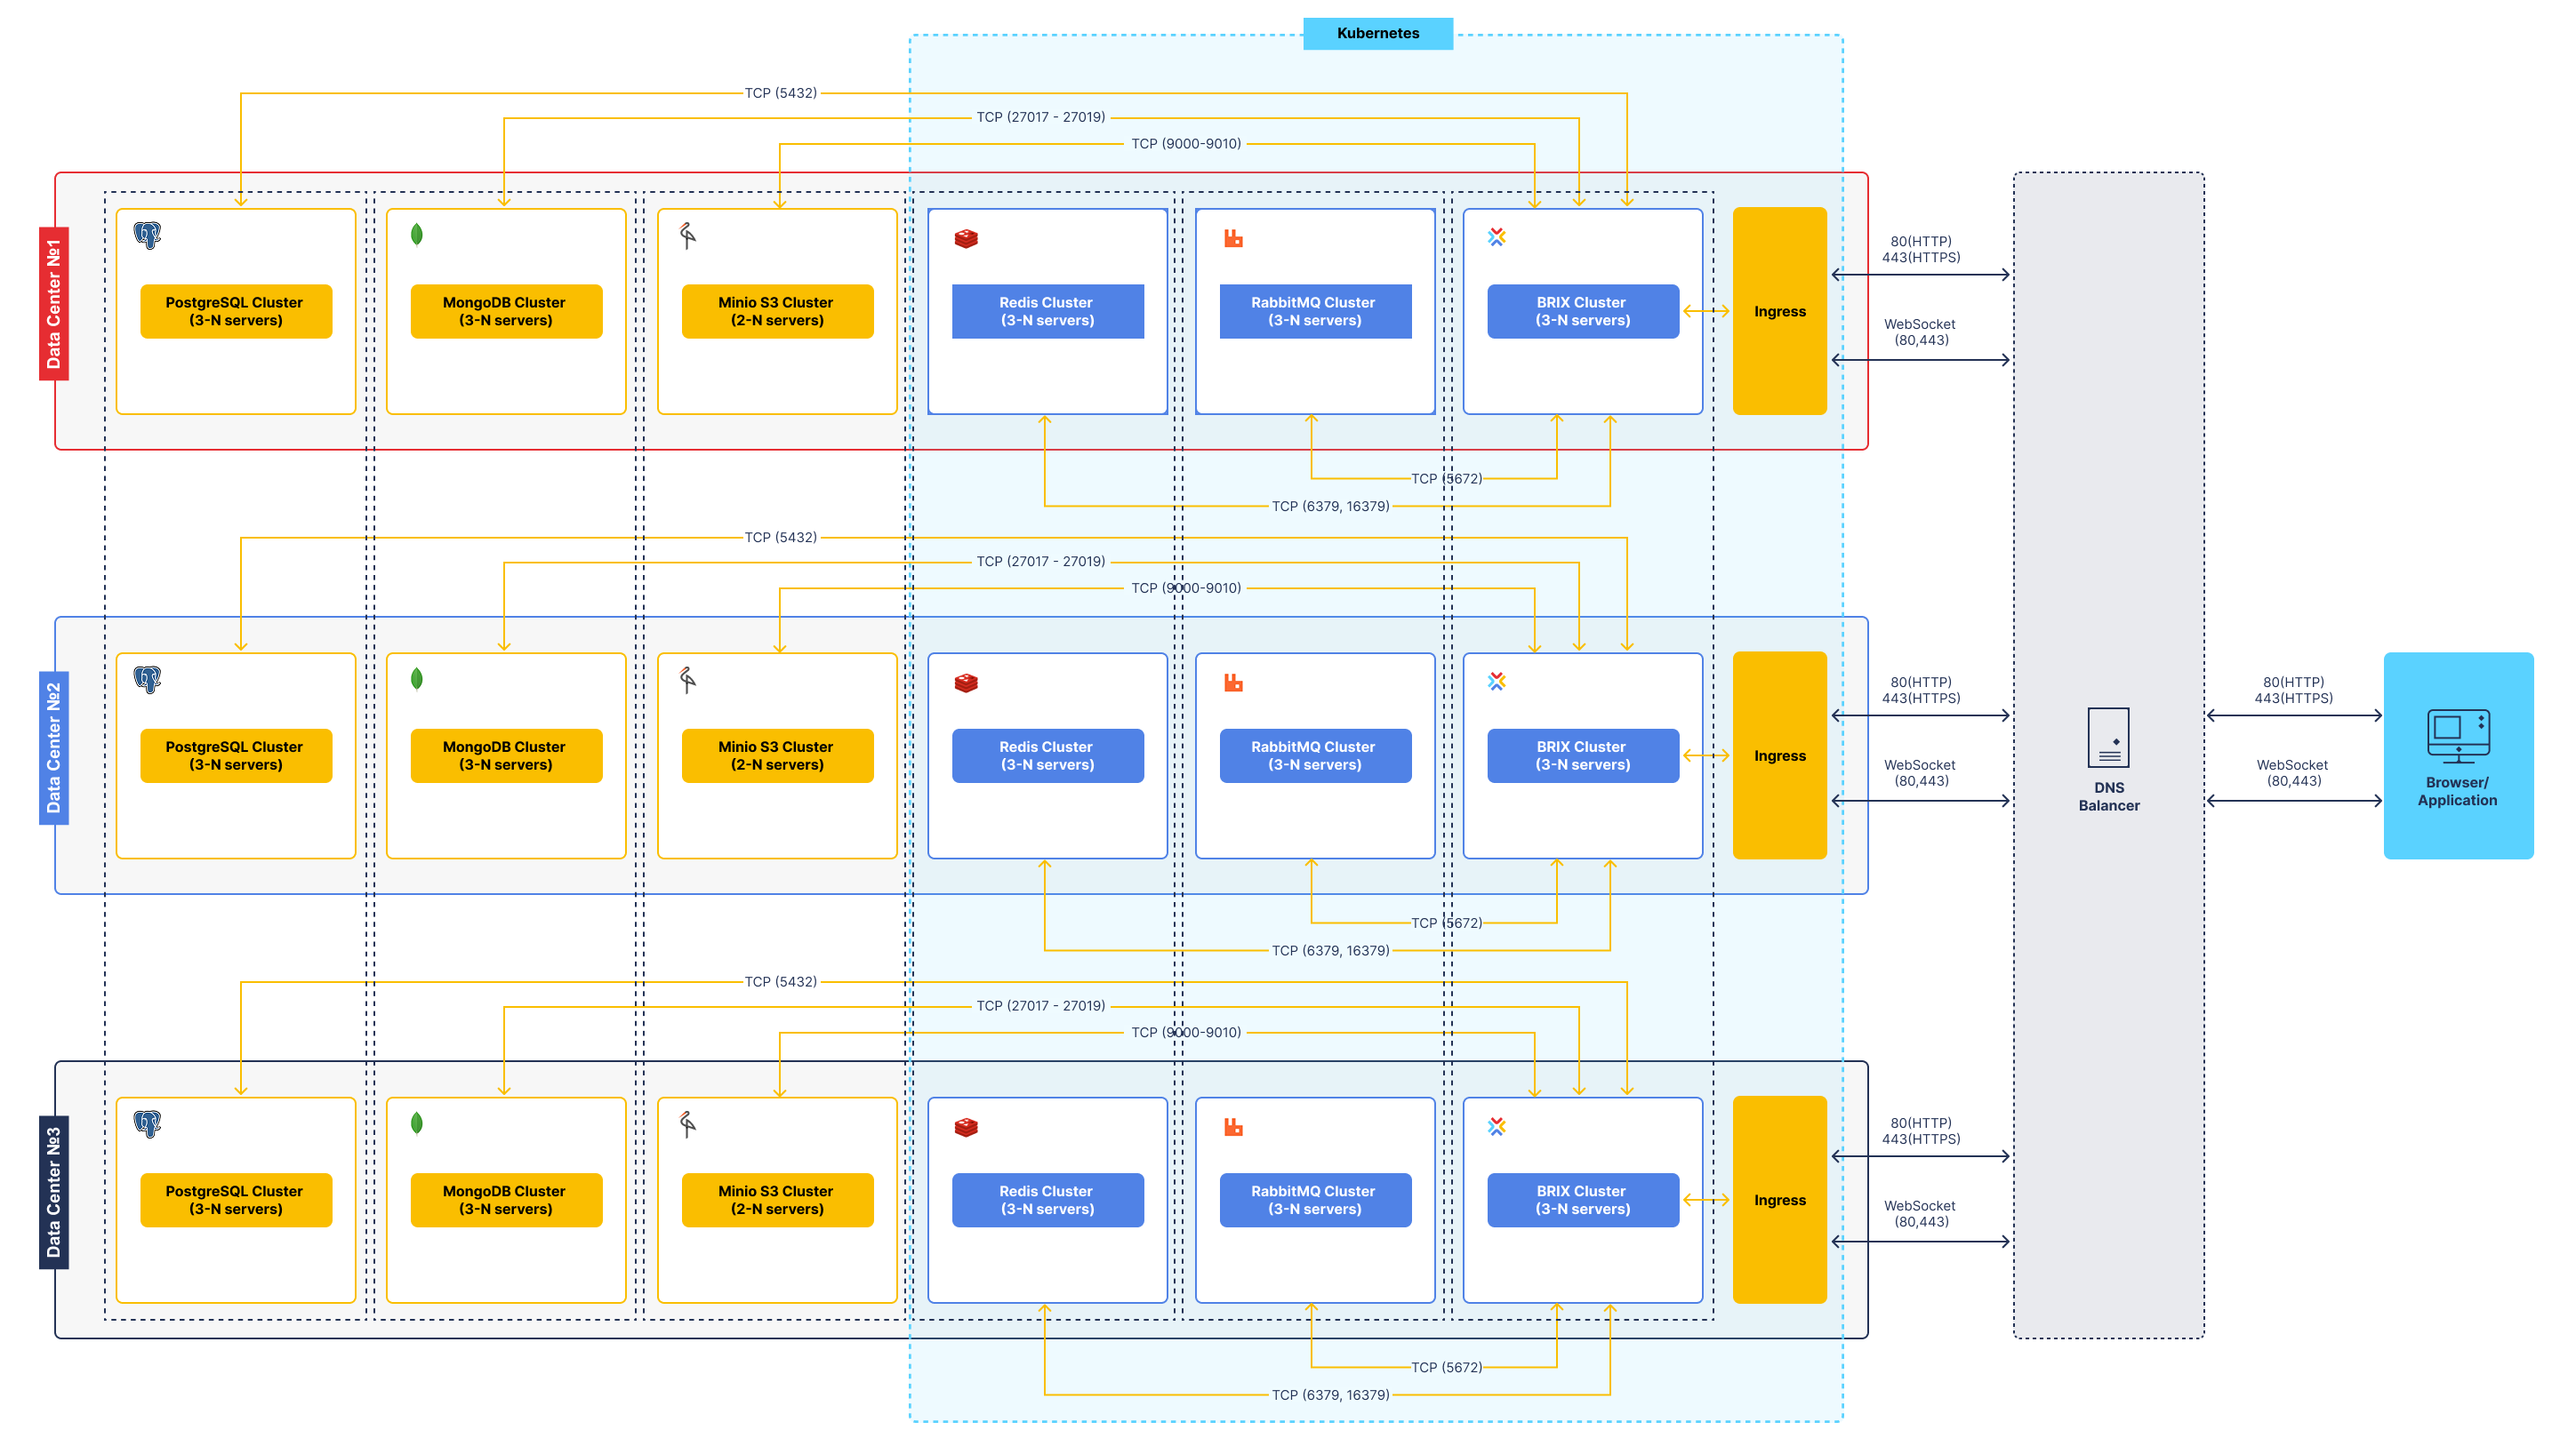Select the Data Center №3 dark label
The image size is (2576, 1454).
click(x=54, y=1192)
